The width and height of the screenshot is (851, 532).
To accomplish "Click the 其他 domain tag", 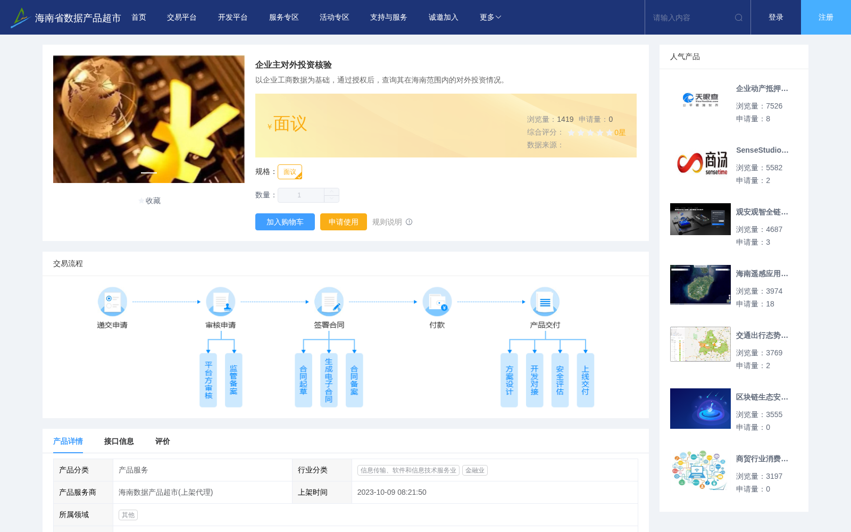I will click(128, 515).
